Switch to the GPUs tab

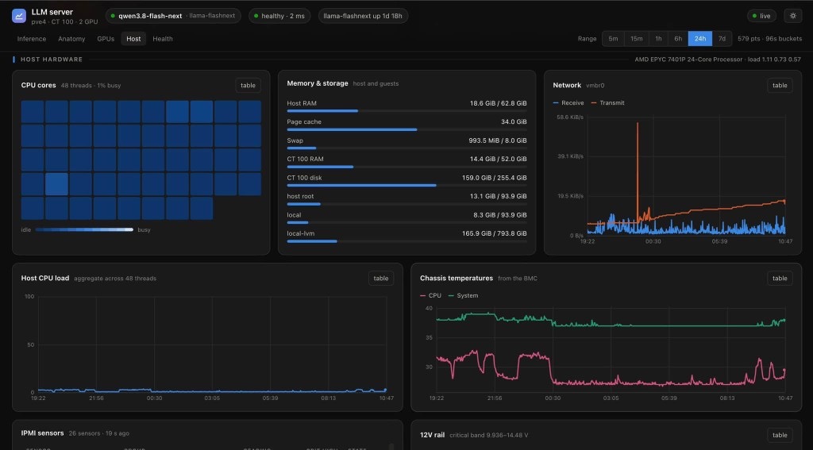click(x=106, y=39)
